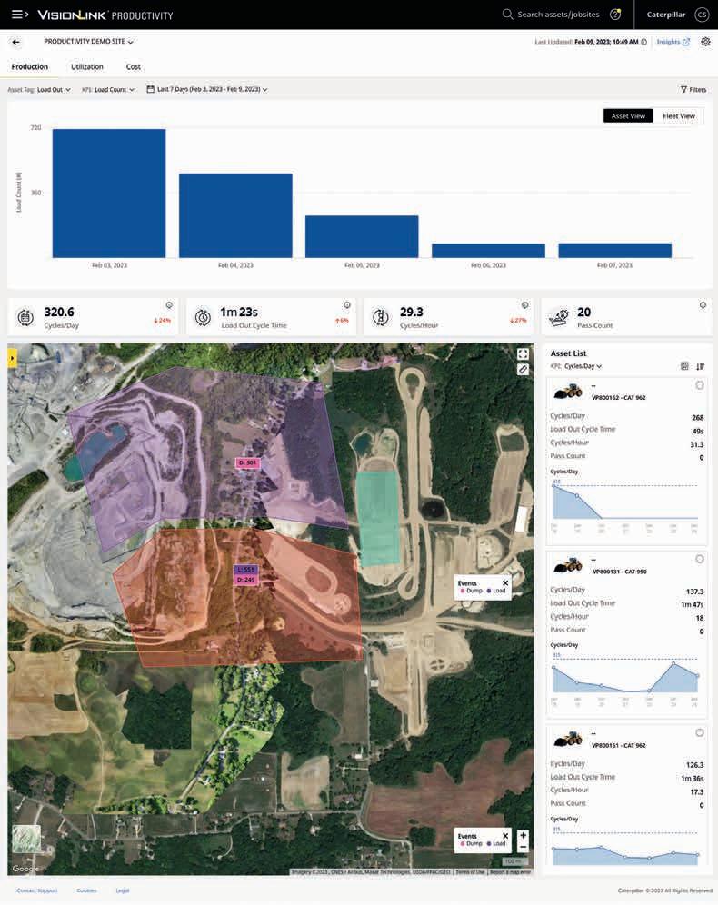Switch to Fleet View
Screen dimensions: 718x905
pos(679,116)
